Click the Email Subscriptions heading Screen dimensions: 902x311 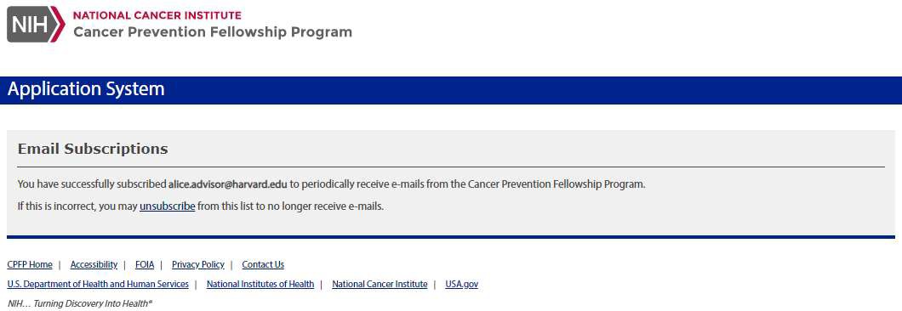coord(93,149)
